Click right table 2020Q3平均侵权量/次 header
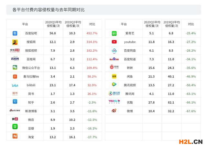 coord(152,24)
